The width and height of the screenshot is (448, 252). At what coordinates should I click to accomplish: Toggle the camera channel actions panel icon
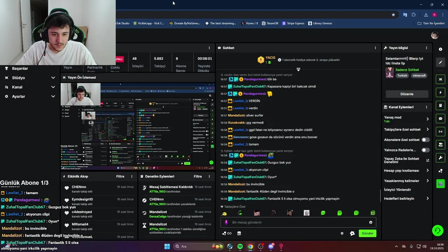[x=440, y=145]
